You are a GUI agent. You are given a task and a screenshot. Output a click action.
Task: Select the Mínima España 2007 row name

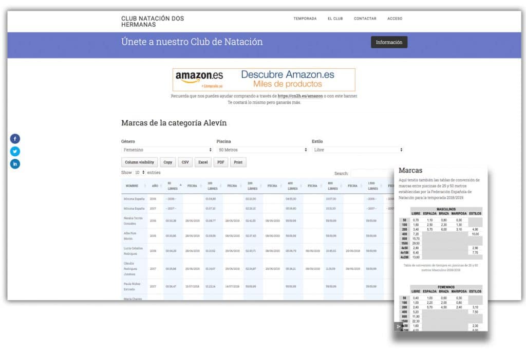pyautogui.click(x=134, y=208)
